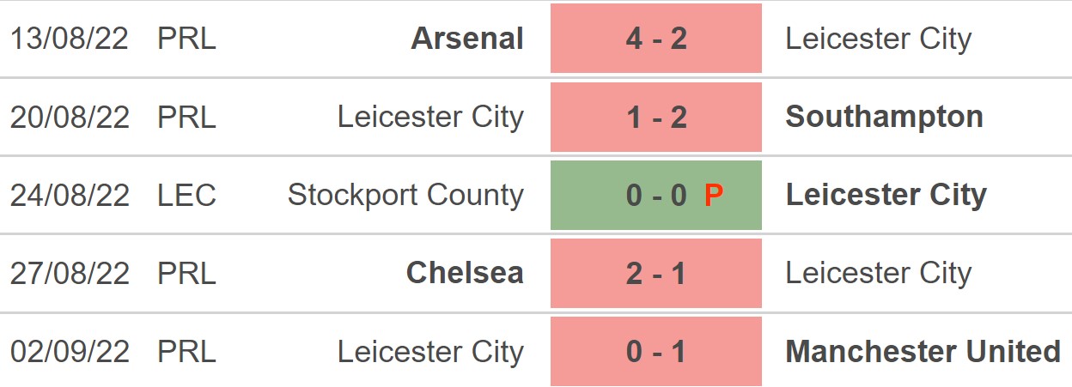Open the Chelsea team link
This screenshot has height=387, width=1072.
click(x=465, y=273)
